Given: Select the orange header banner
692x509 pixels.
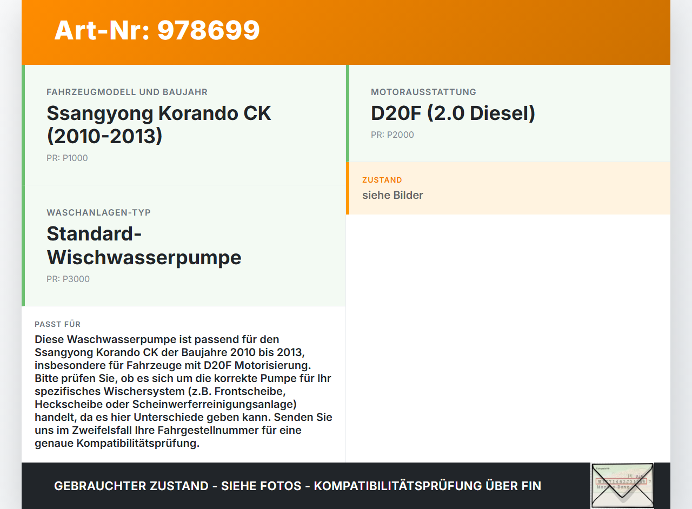Looking at the screenshot, I should [346, 32].
